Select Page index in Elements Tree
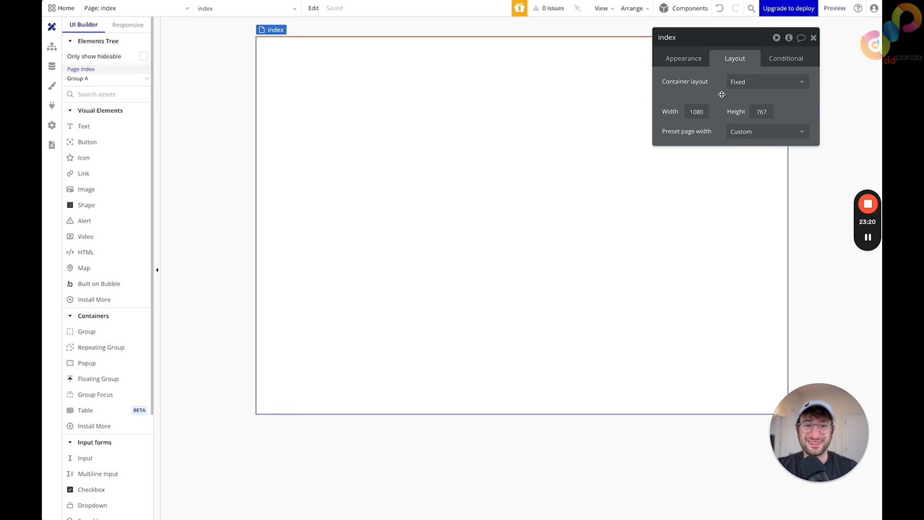The width and height of the screenshot is (924, 520). tap(81, 69)
